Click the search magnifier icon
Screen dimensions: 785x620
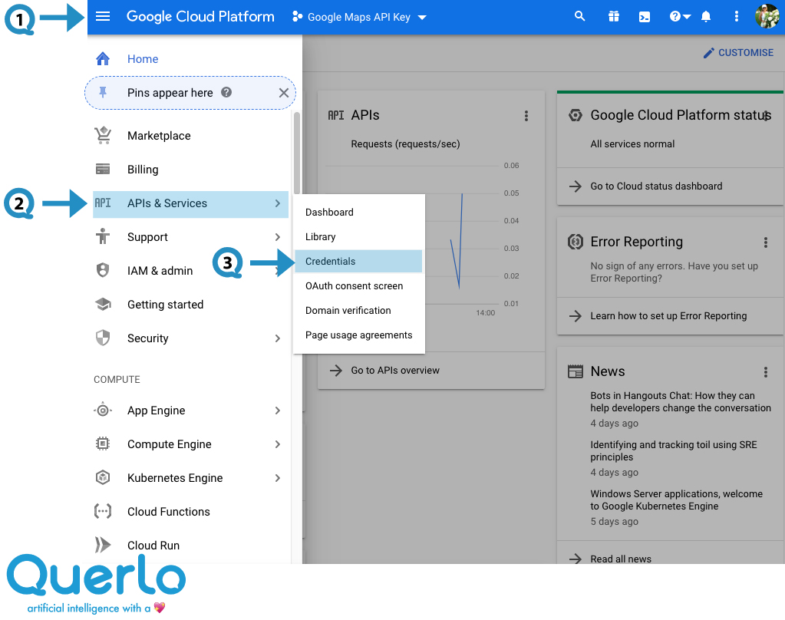tap(580, 17)
